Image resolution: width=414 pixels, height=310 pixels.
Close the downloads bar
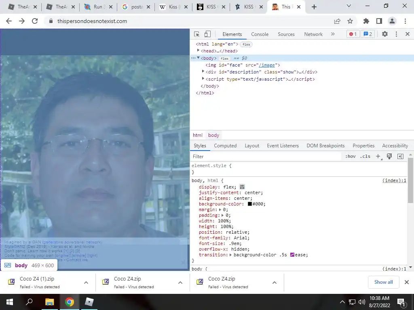click(x=407, y=282)
